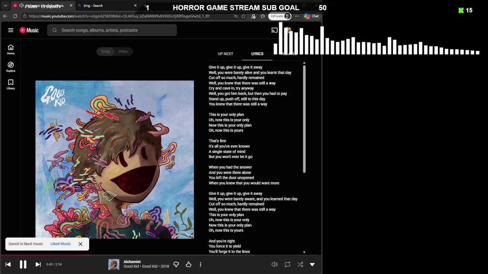Skip to the previous track
This screenshot has height=274, width=488.
pos(8,264)
